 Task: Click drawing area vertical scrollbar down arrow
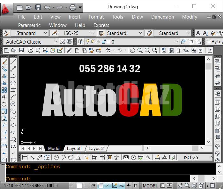click(x=209, y=142)
